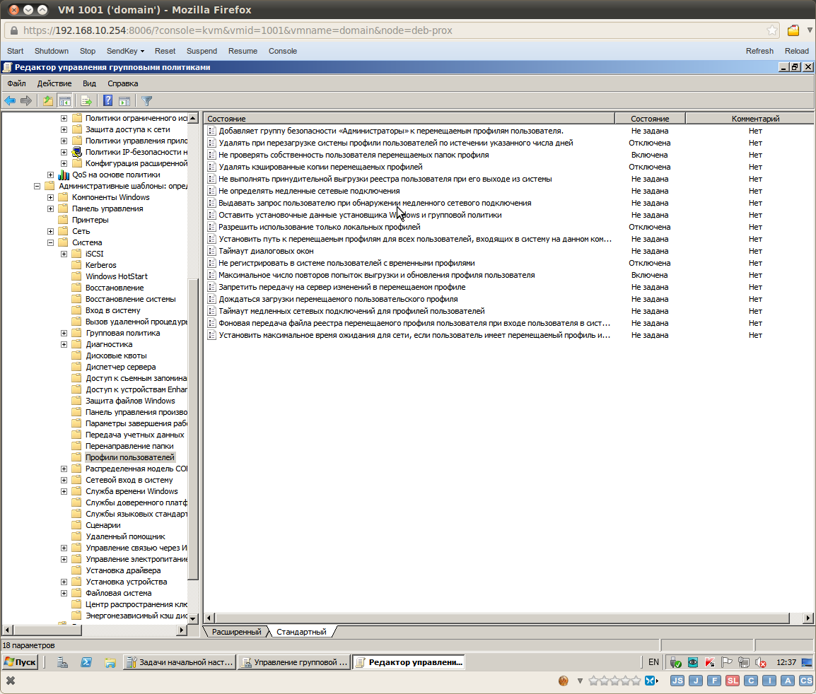Switch to Задачи начальной настройки taskbar window
The height and width of the screenshot is (694, 816).
coord(180,662)
